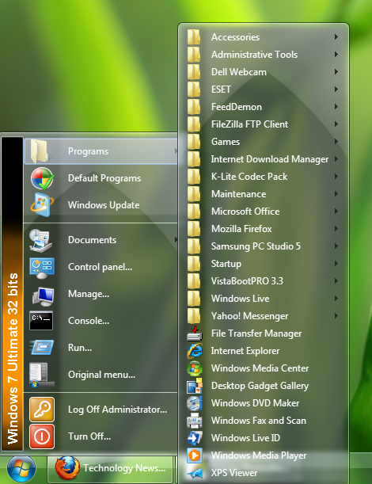Click the Control panel icon

(x=42, y=267)
